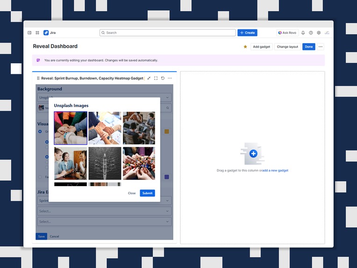This screenshot has height=268, width=357.
Task: Refresh the Reveal gadget
Action: [163, 78]
